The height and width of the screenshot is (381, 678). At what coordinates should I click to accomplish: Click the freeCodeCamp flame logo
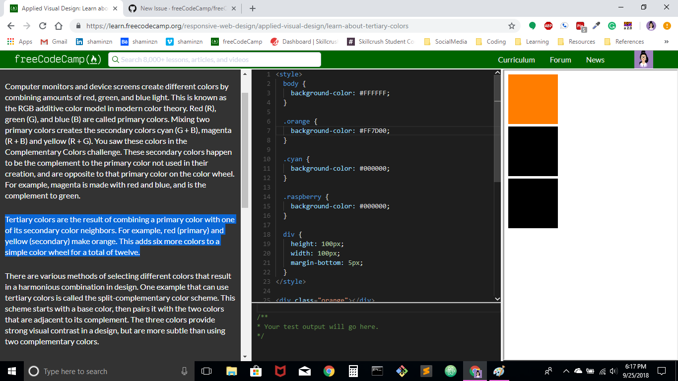pyautogui.click(x=94, y=59)
